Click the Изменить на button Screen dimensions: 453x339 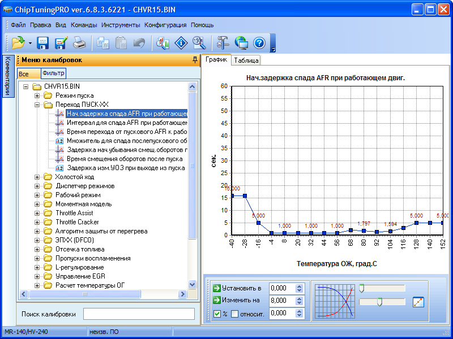click(238, 301)
